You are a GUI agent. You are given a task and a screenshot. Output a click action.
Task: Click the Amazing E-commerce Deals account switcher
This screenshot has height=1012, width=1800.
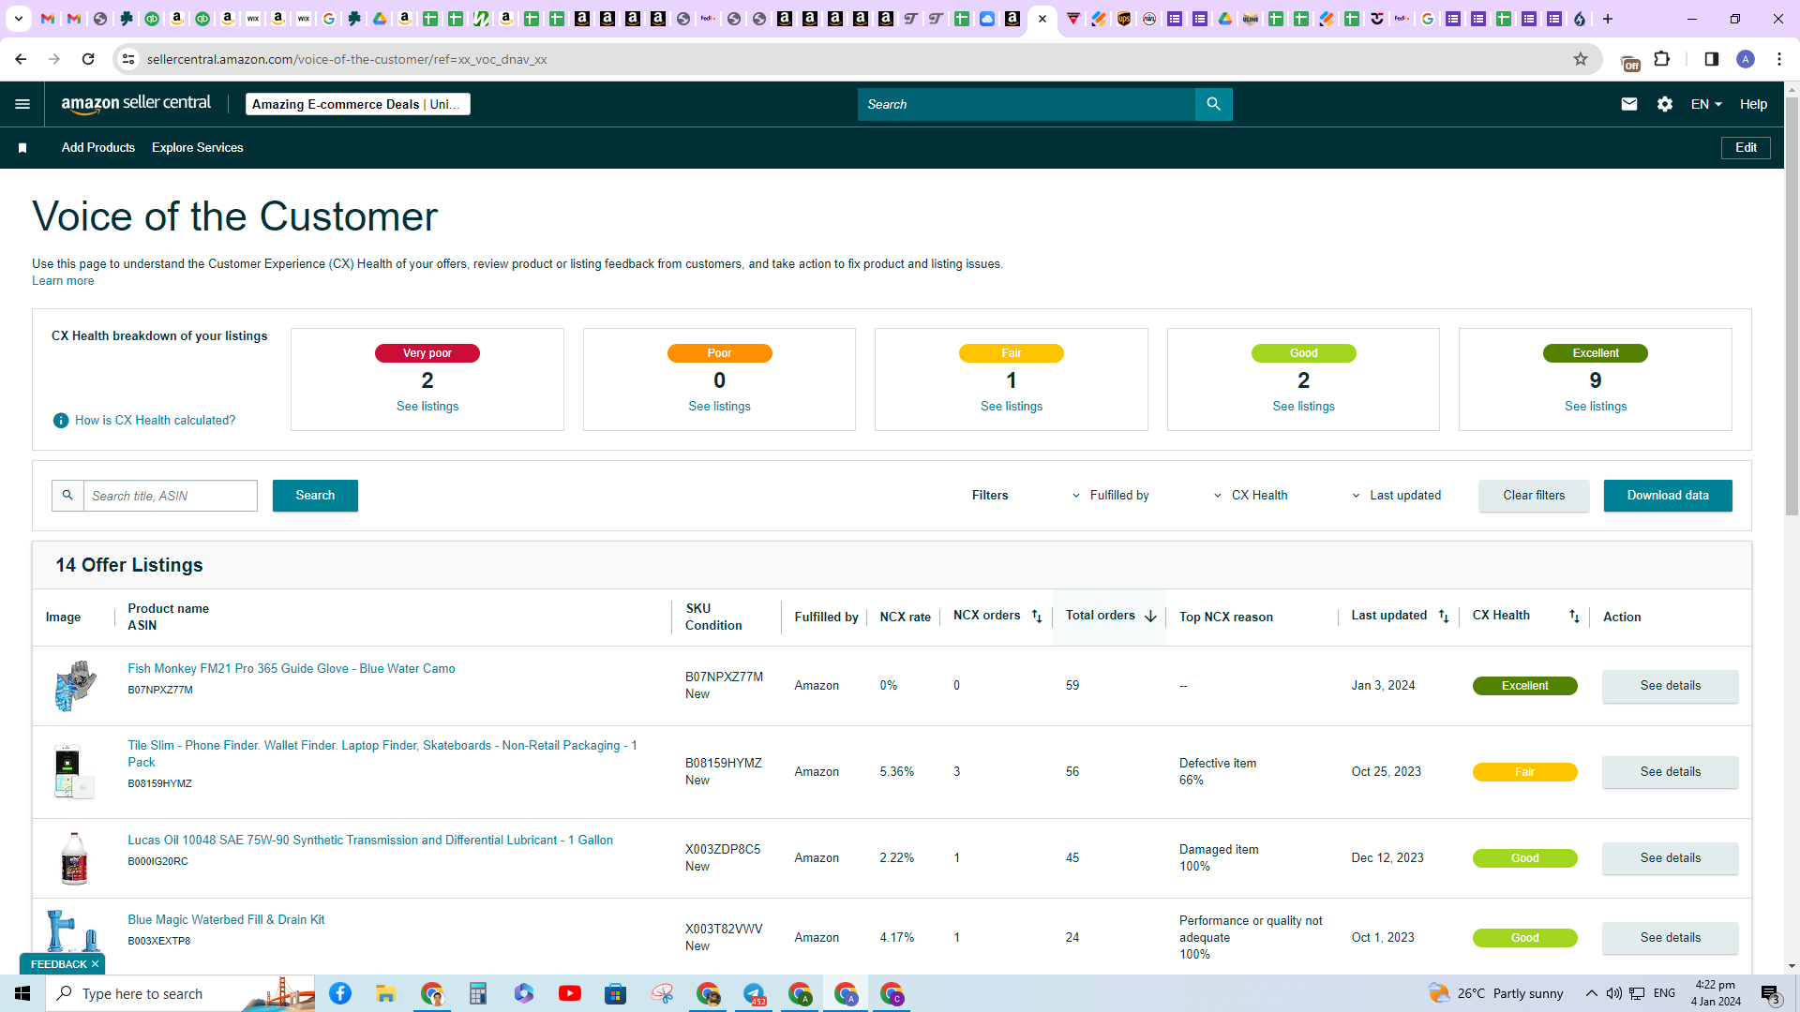358,104
